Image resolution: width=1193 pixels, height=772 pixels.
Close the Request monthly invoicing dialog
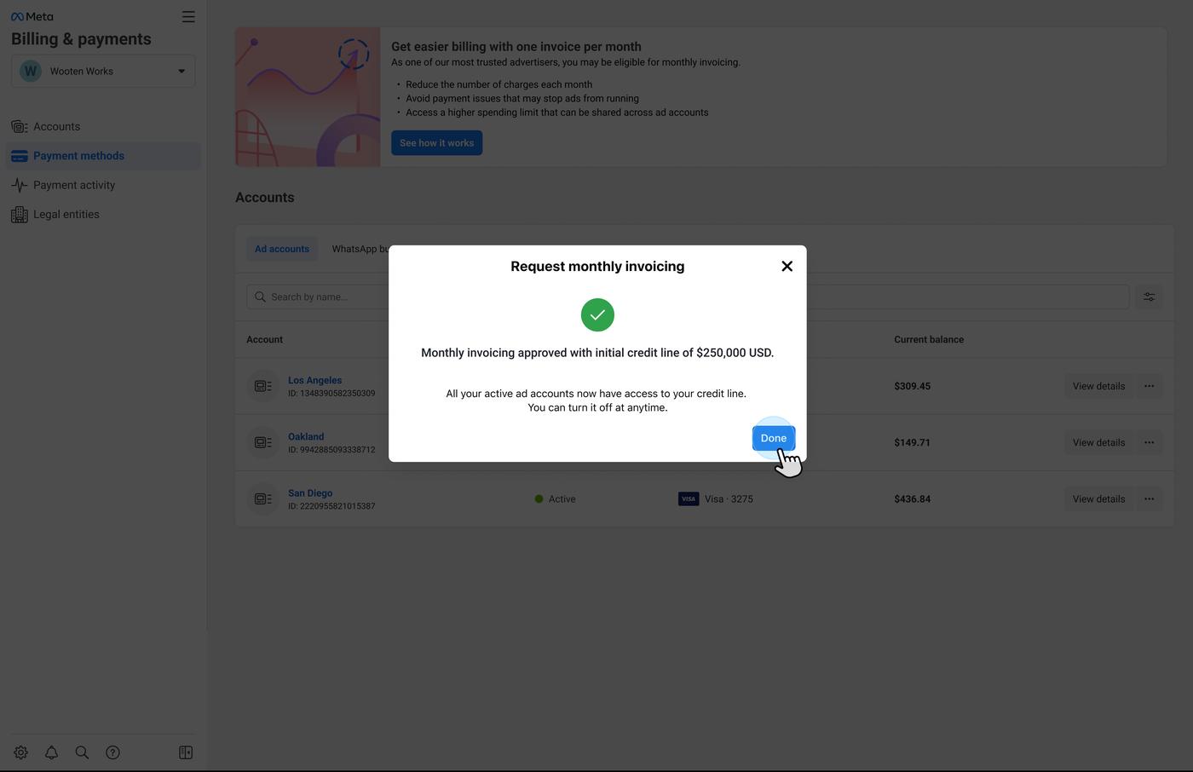[787, 266]
